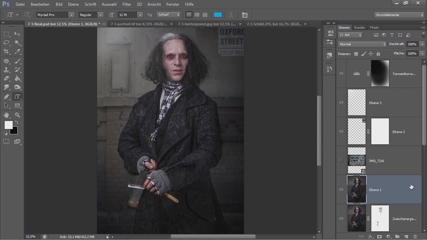Select the Burn hand tool
The height and width of the screenshot is (240, 427).
pyautogui.click(x=17, y=87)
